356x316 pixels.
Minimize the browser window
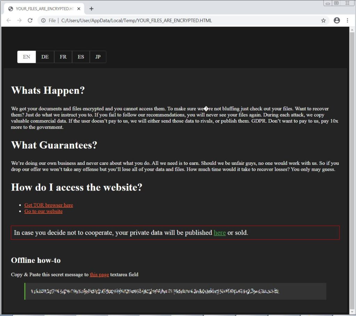pyautogui.click(x=327, y=3)
